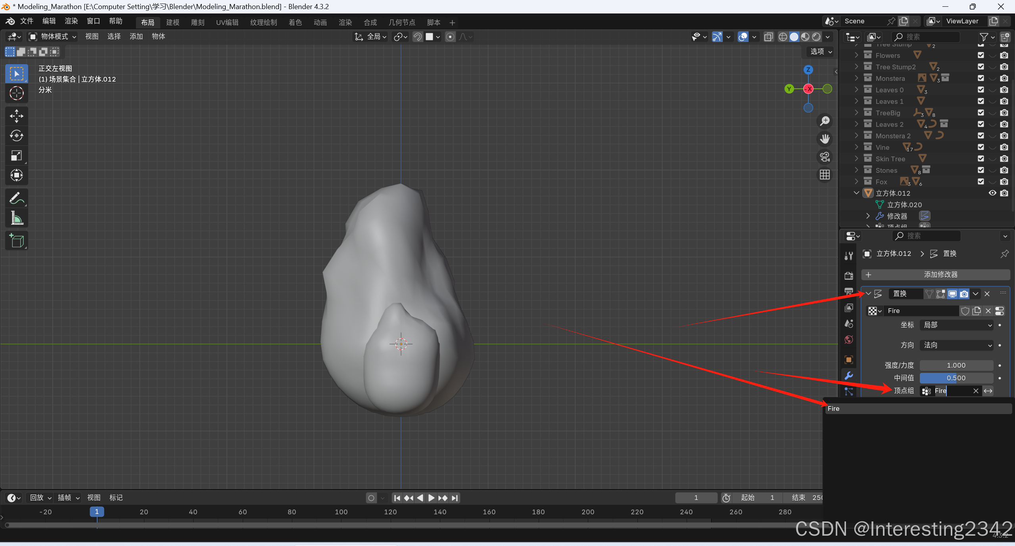1015x546 pixels.
Task: Activate the Annotate pencil tool
Action: click(x=16, y=198)
